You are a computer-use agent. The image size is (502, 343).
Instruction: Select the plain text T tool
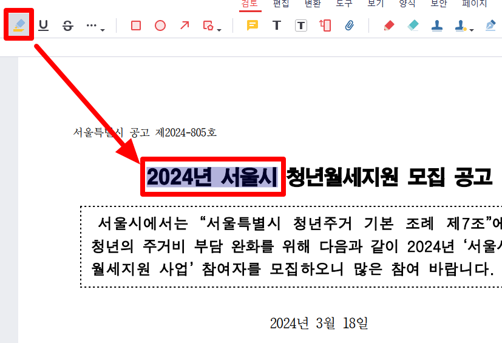277,25
